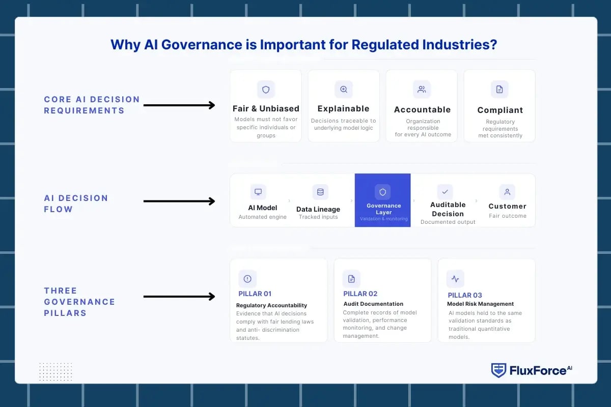Select the document icon on Pillar 02 card
The image size is (611, 407).
point(351,279)
